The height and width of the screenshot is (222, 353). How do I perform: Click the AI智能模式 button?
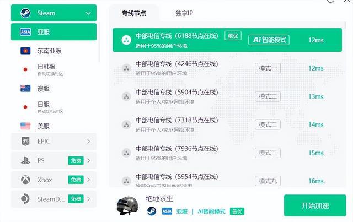[x=269, y=40]
